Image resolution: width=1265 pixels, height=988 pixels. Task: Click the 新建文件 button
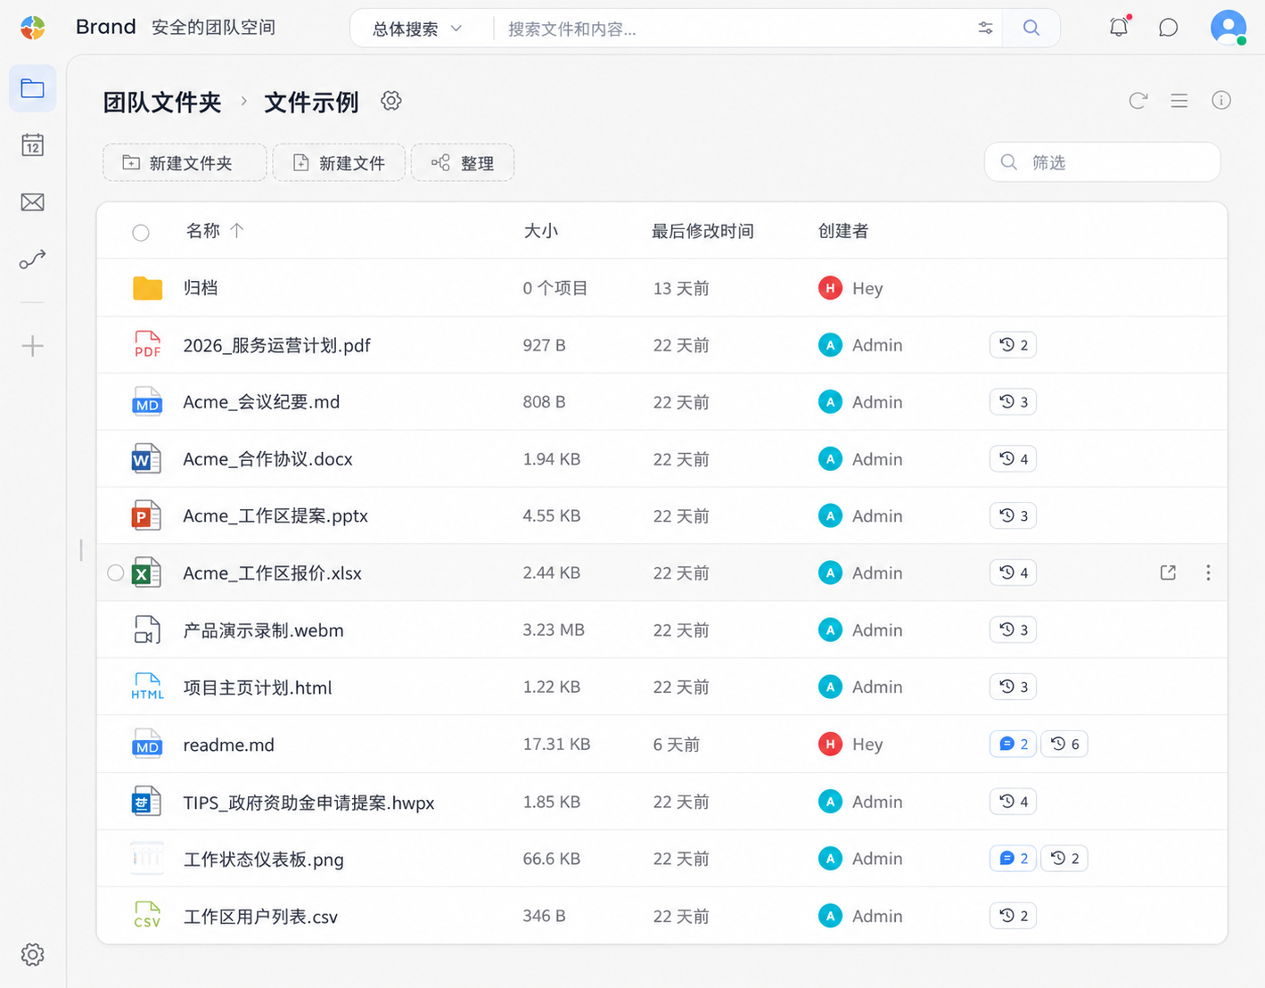(x=339, y=162)
